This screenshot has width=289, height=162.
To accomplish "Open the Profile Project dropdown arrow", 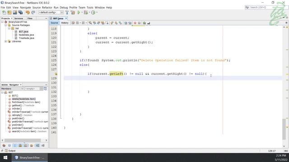I will point(97,13).
